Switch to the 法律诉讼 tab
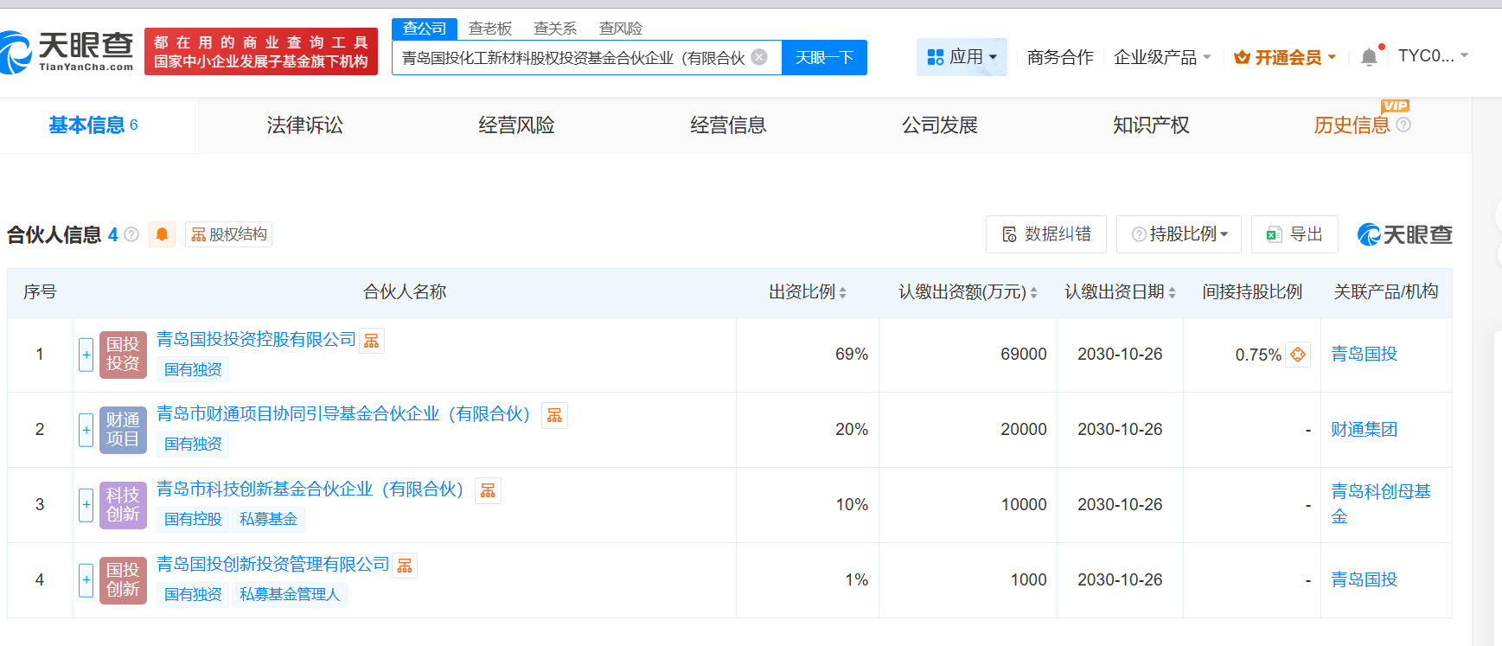 pyautogui.click(x=304, y=125)
